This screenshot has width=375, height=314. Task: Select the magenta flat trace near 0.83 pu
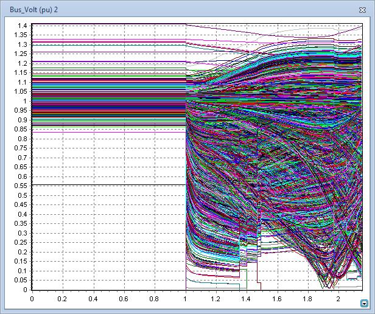(109, 132)
